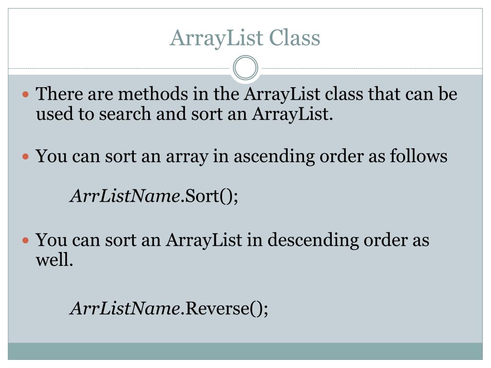Screen dimensions: 491x368
Task: Click the word 'follows' in second bullet
Action: click(x=419, y=156)
